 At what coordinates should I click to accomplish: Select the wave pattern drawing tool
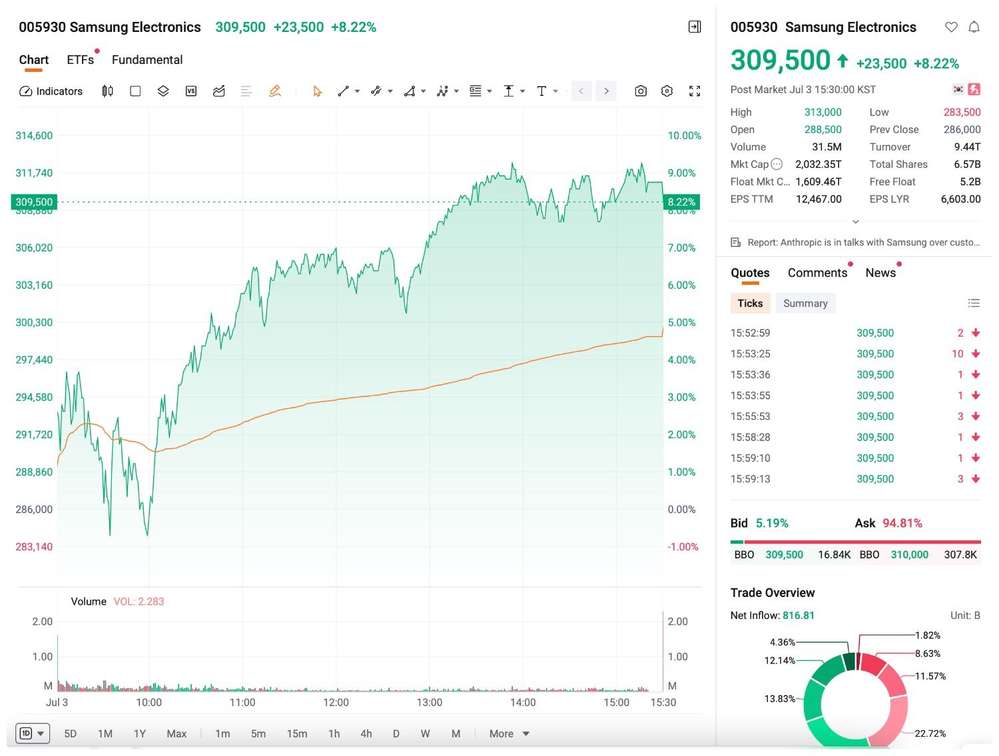coord(442,91)
